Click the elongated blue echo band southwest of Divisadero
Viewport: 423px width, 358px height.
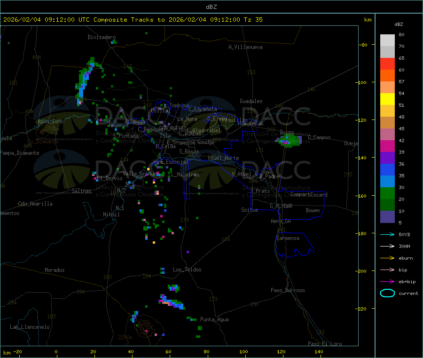86,81
